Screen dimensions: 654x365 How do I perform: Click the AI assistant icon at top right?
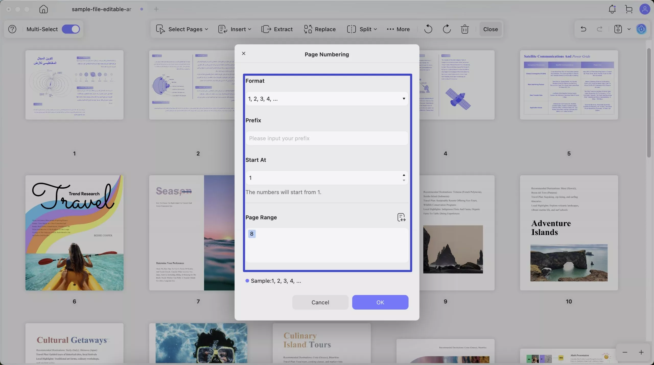(641, 29)
